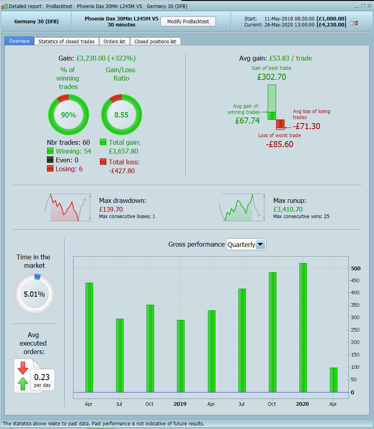Click the printer icon in header
This screenshot has width=374, height=429.
pos(354,22)
